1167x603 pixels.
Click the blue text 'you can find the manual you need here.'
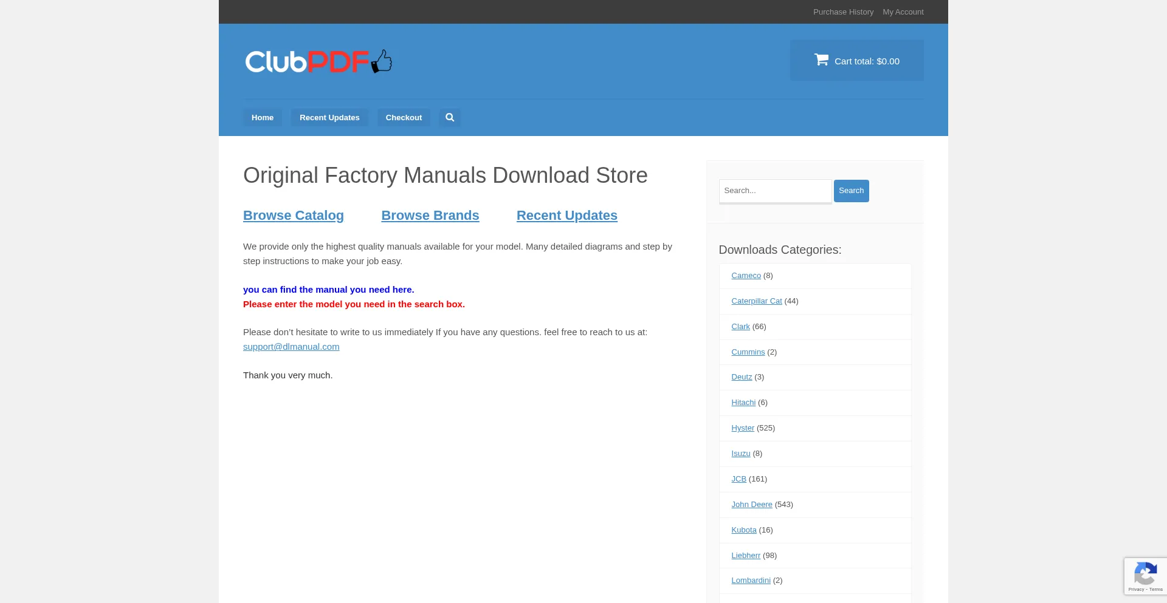pos(328,290)
